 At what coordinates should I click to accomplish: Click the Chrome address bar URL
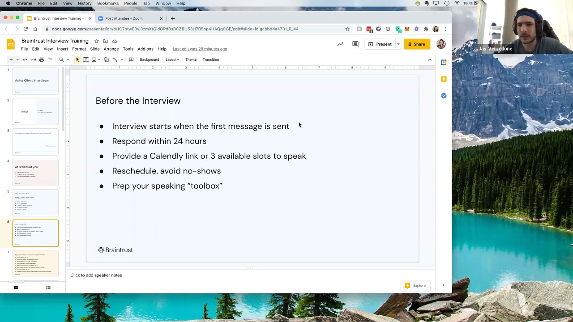[x=175, y=29]
